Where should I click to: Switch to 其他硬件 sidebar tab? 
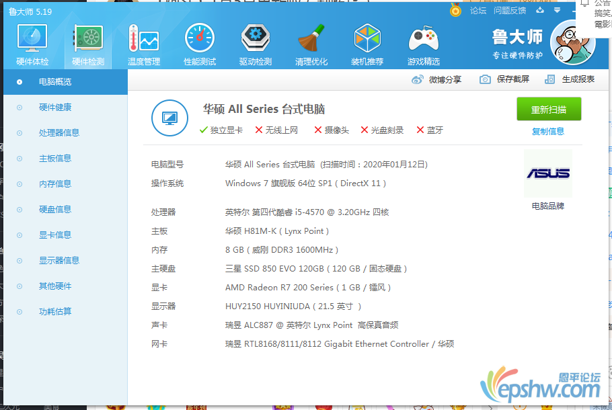(66, 286)
